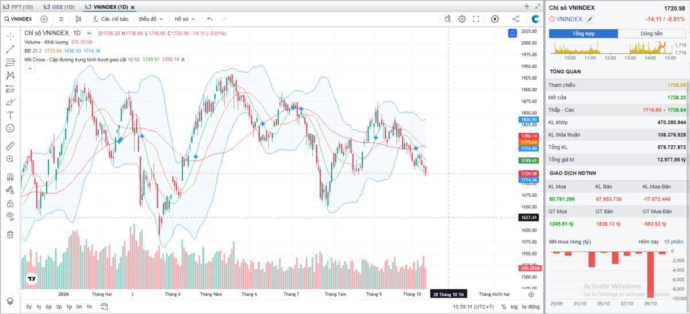Click the compare or add symbol plus icon
Image resolution: width=690 pixels, height=314 pixels.
(x=44, y=19)
